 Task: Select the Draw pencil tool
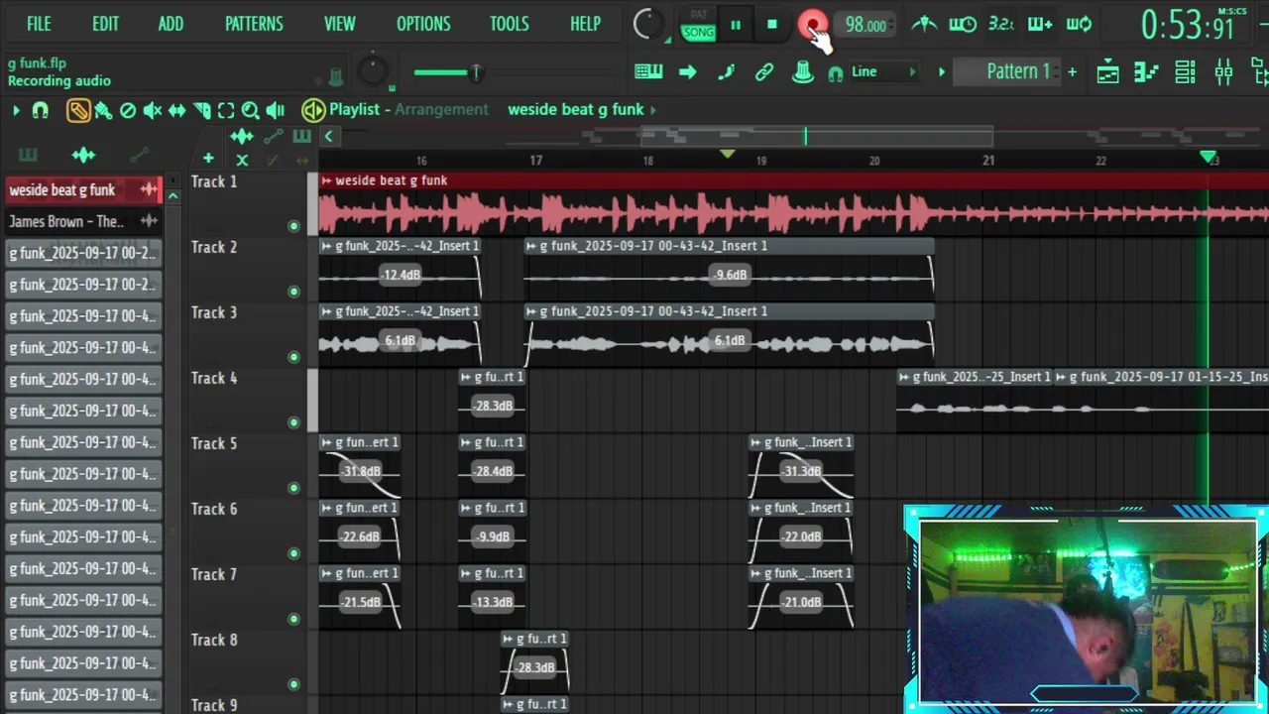[x=78, y=110]
